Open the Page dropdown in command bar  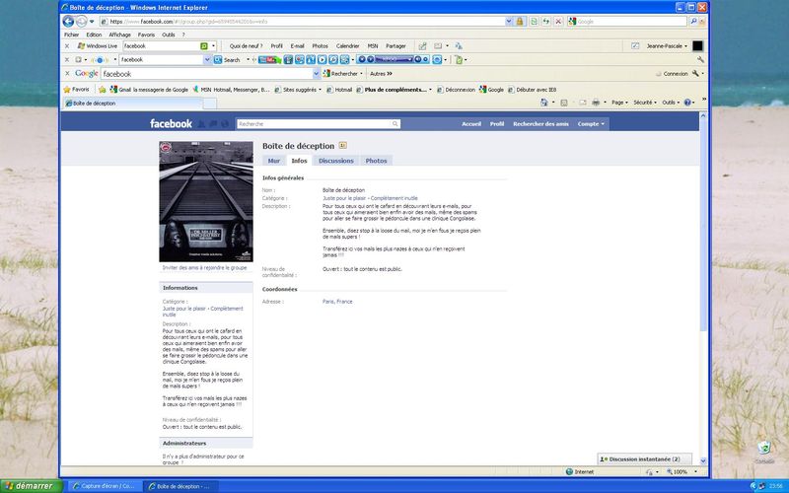pyautogui.click(x=619, y=103)
